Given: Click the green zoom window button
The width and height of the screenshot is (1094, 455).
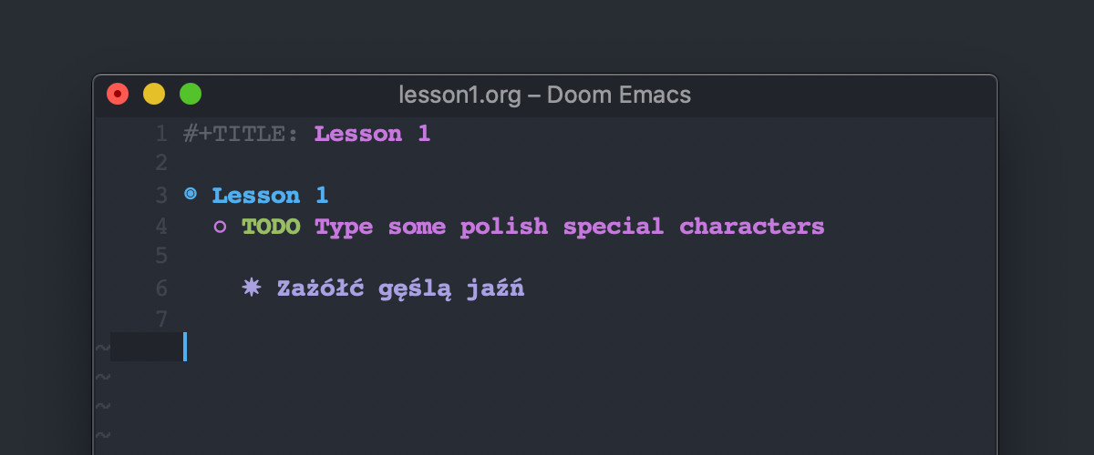Looking at the screenshot, I should [x=191, y=94].
